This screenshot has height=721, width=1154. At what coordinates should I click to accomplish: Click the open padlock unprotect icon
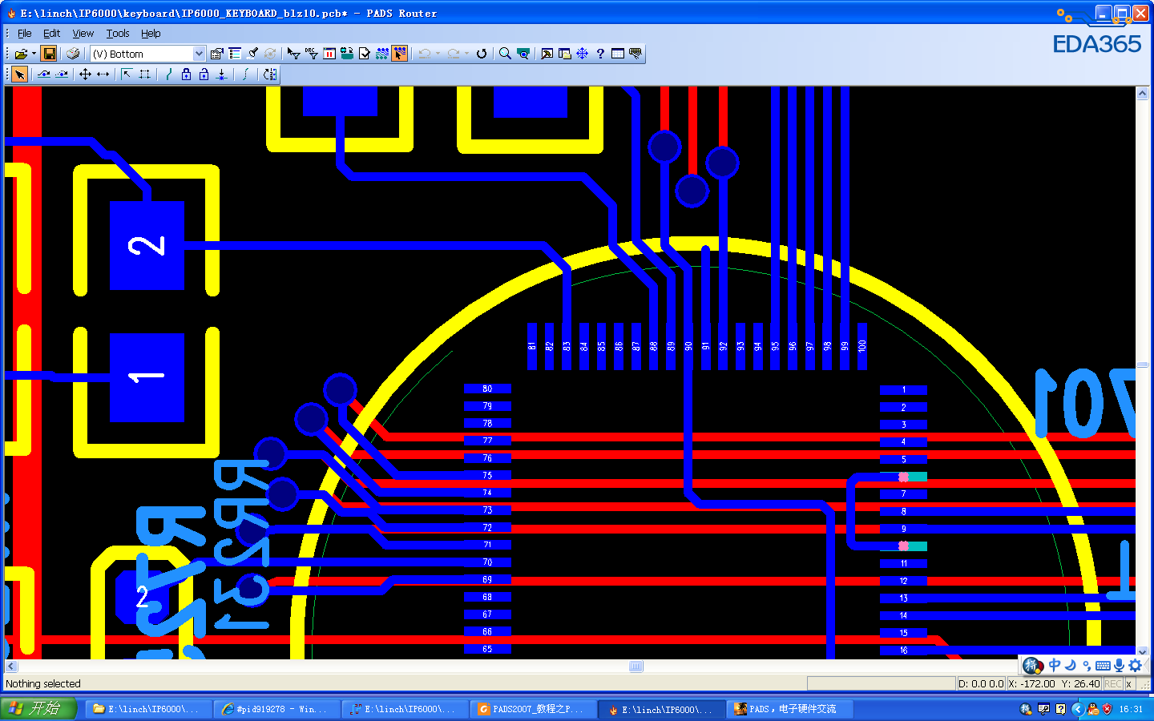point(204,75)
